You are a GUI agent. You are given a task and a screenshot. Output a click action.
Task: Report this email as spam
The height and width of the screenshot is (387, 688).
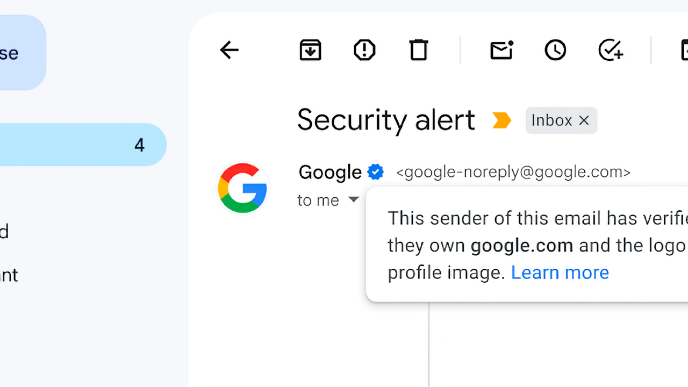coord(364,51)
